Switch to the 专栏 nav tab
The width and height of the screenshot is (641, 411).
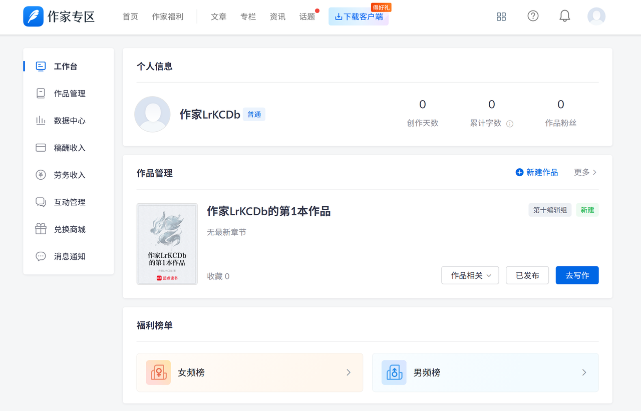[x=248, y=17]
